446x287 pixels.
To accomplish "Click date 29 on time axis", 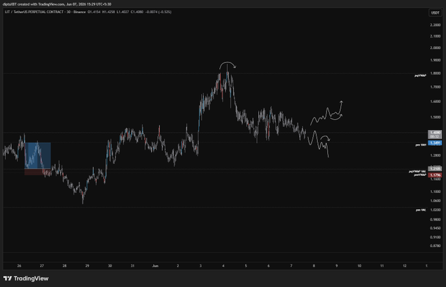I will [87, 266].
